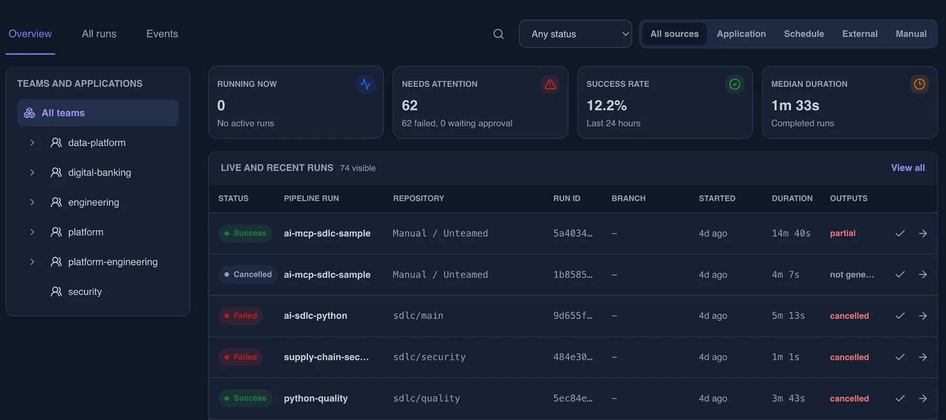
Task: Click the partial output label
Action: [x=842, y=233]
